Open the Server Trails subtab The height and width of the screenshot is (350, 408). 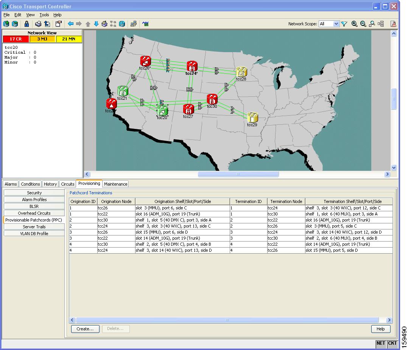click(34, 226)
